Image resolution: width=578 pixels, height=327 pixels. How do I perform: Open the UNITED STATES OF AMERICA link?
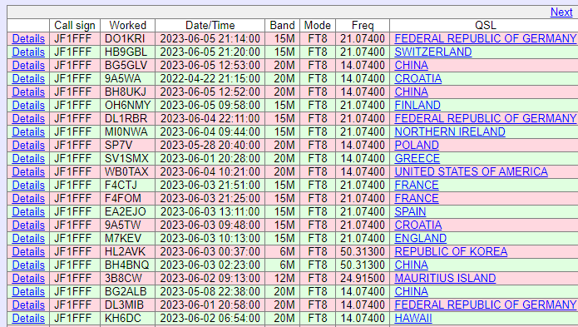pos(471,171)
